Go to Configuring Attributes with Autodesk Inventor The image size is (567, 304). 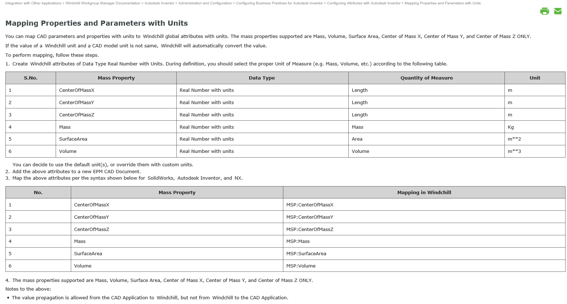[x=364, y=3]
